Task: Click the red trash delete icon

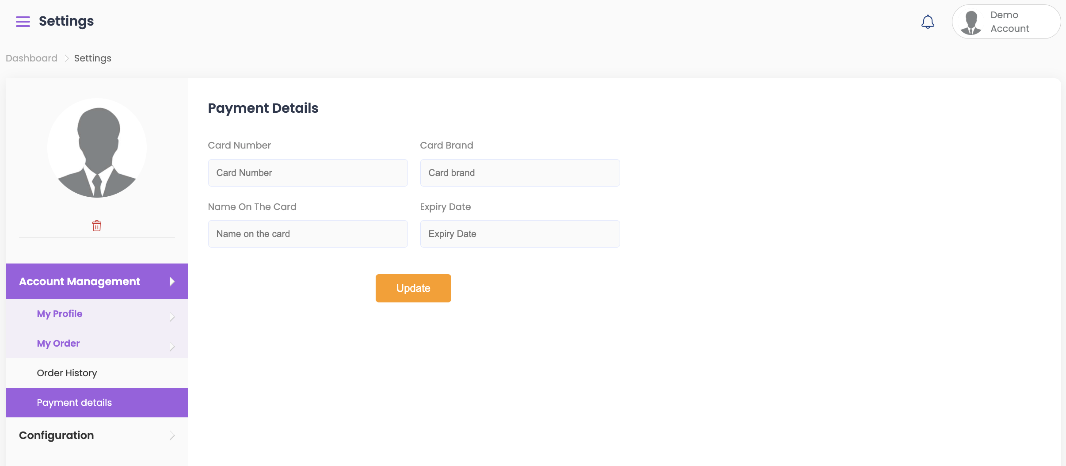Action: coord(97,226)
